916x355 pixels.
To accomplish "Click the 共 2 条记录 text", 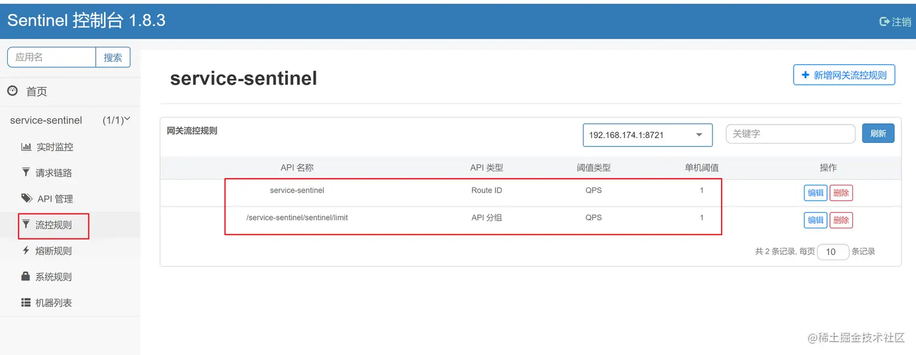I will point(775,251).
